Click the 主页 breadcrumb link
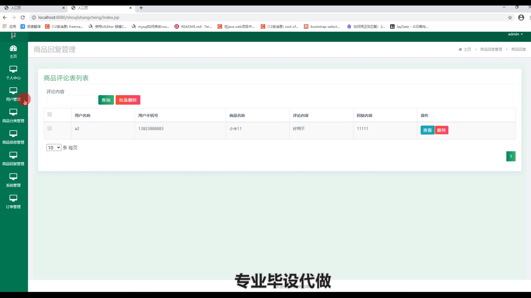 467,49
